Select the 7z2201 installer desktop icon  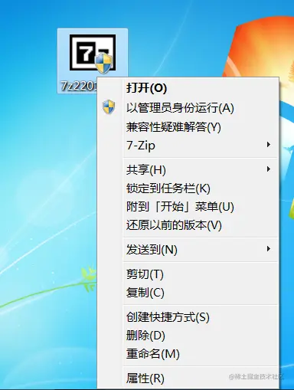pos(93,53)
